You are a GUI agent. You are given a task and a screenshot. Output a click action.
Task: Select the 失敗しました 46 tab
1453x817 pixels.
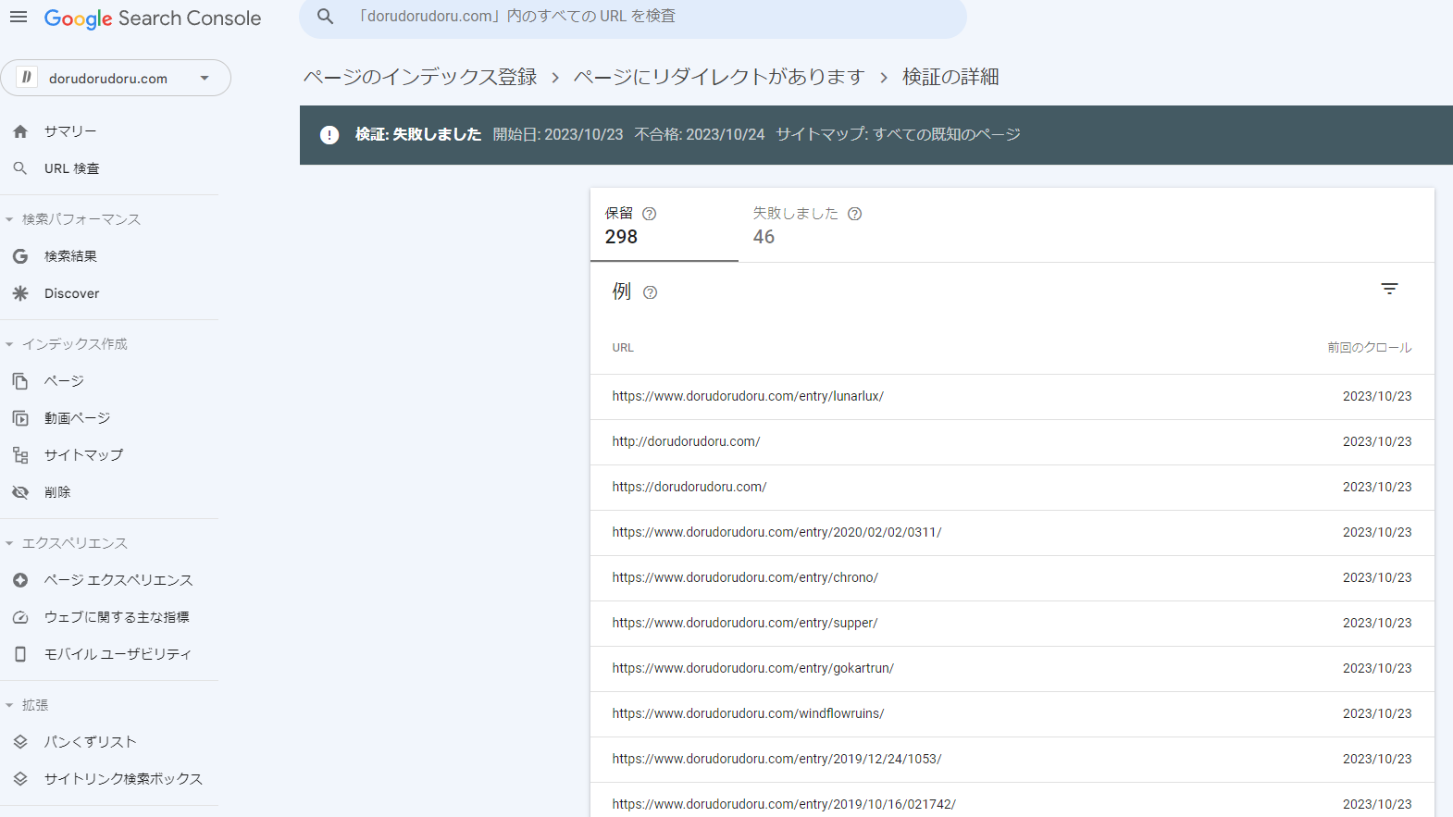click(x=813, y=225)
